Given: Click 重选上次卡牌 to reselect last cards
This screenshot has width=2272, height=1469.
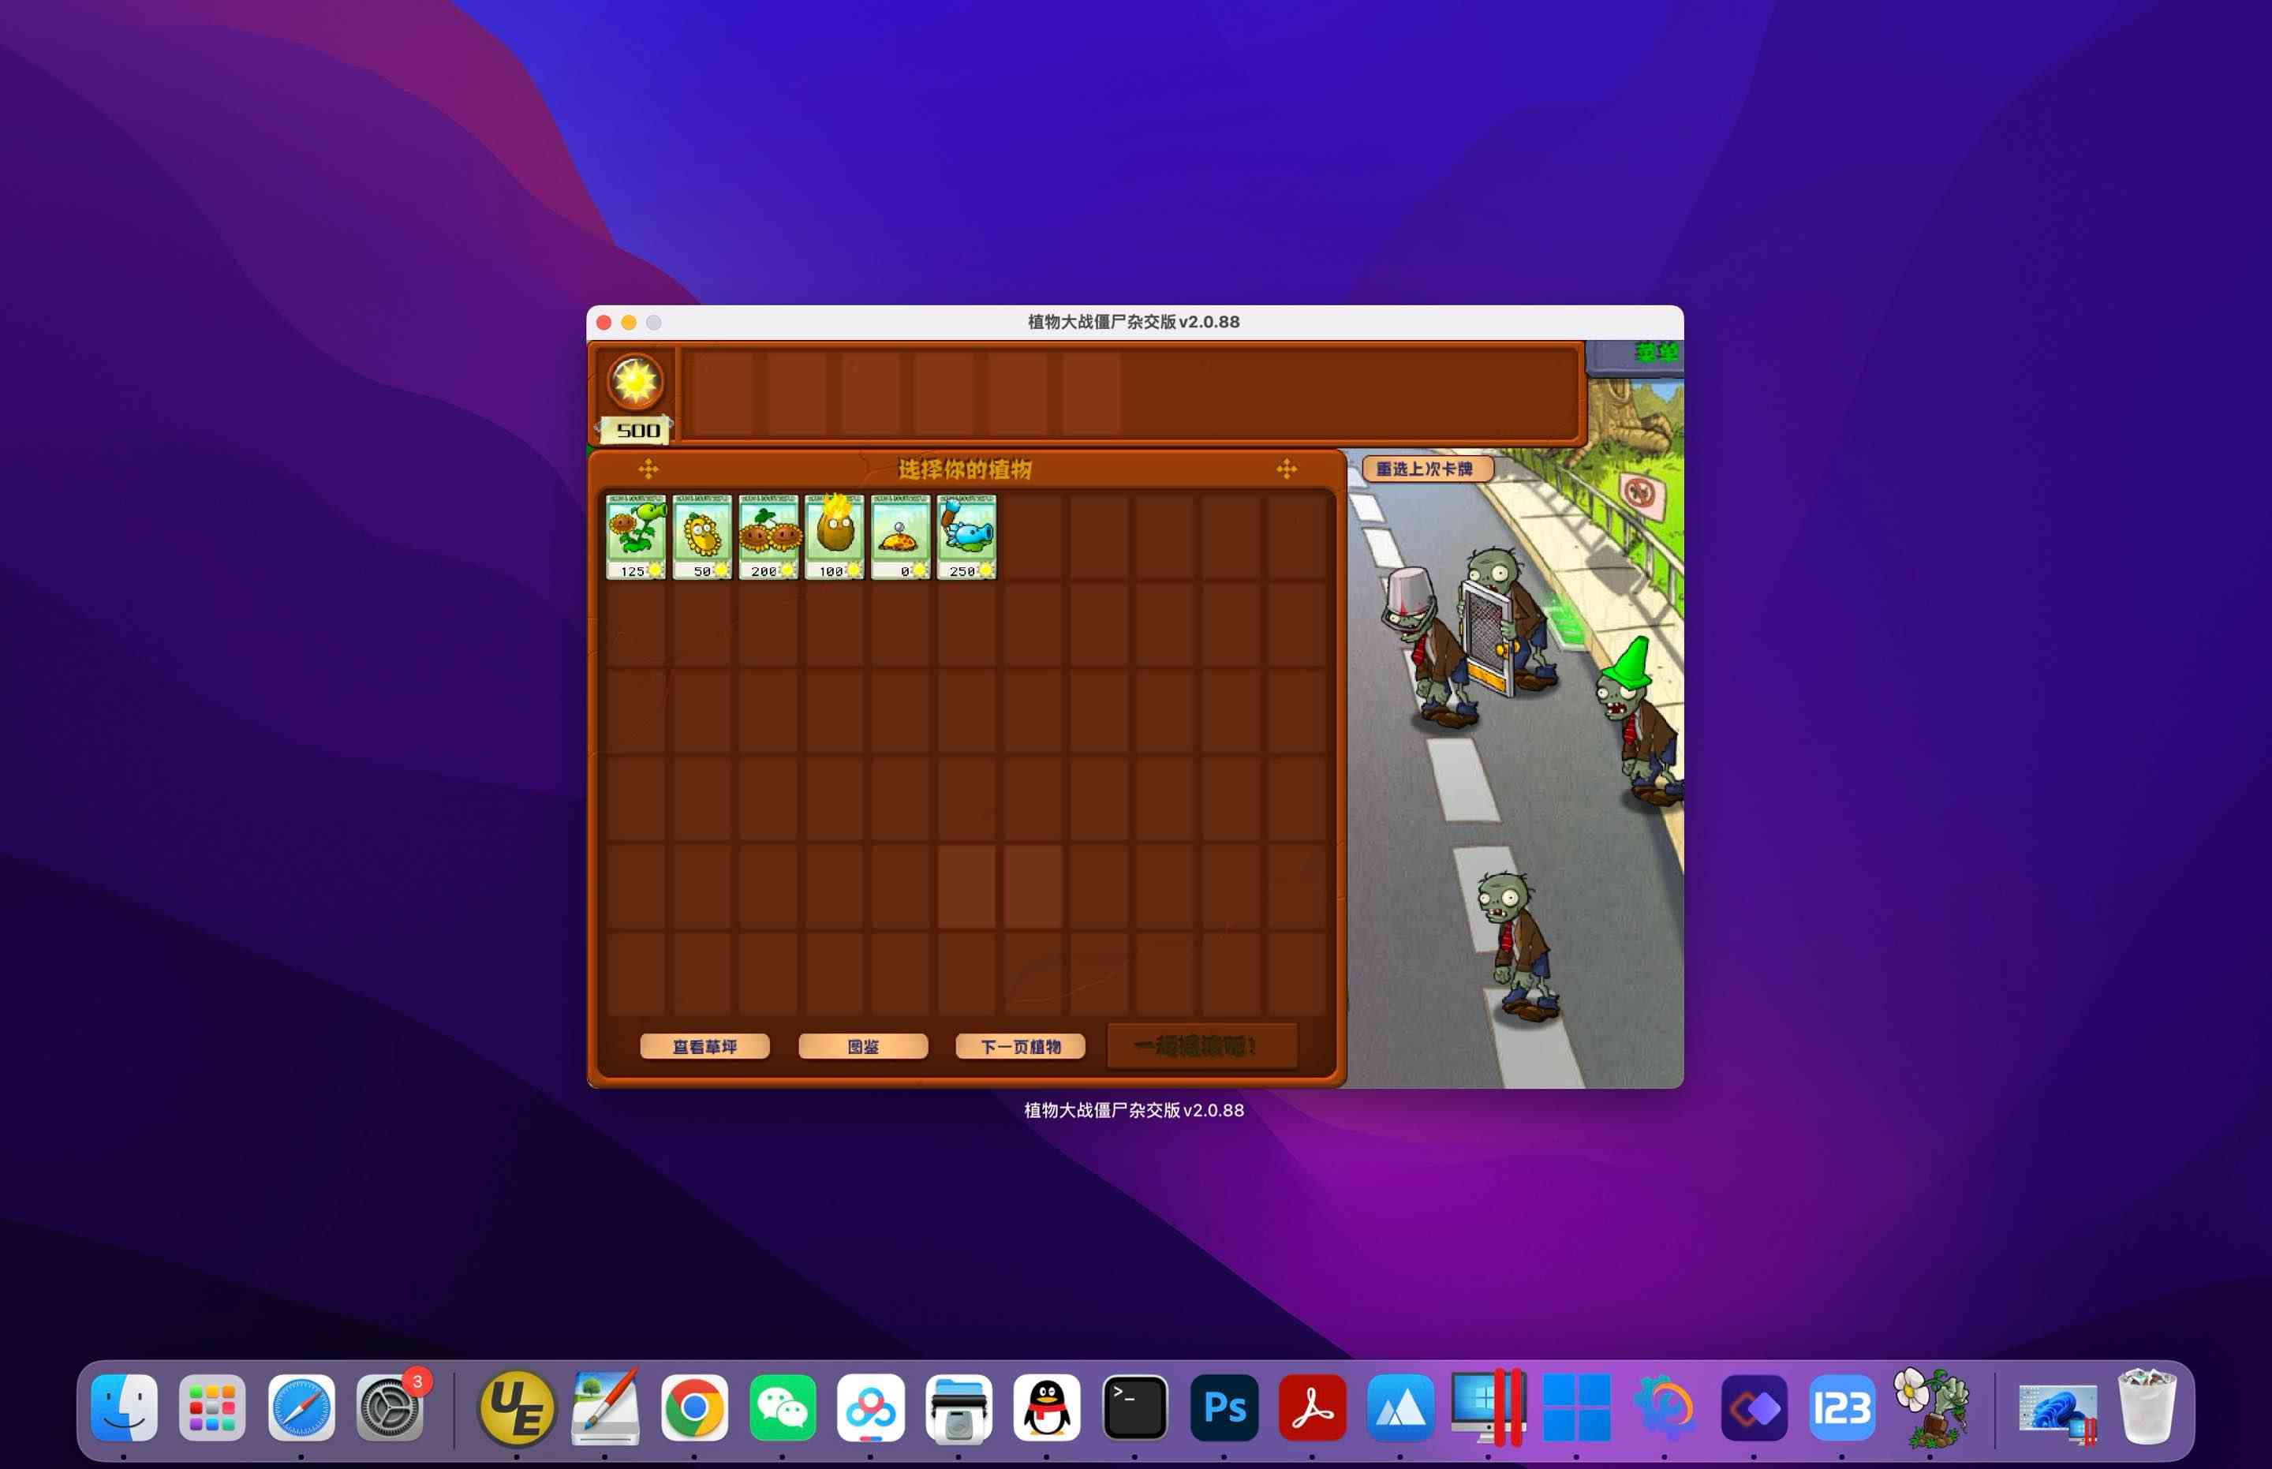Looking at the screenshot, I should click(x=1426, y=469).
